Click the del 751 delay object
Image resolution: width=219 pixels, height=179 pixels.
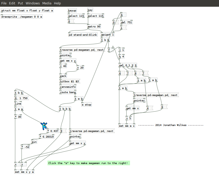[x=126, y=22]
